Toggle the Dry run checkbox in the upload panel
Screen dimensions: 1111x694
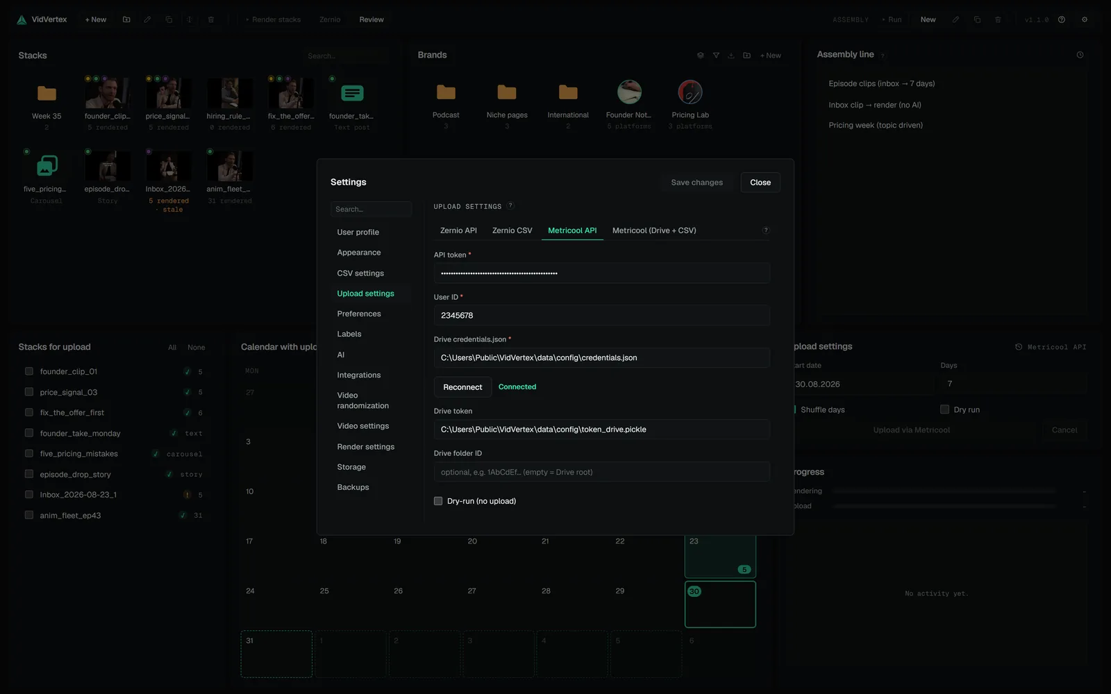(x=944, y=409)
